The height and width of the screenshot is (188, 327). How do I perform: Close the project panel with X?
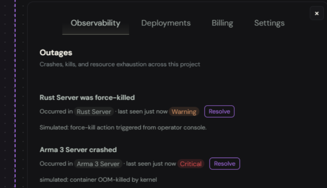click(x=316, y=14)
